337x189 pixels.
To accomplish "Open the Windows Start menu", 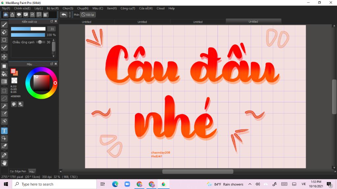I will [6, 184].
